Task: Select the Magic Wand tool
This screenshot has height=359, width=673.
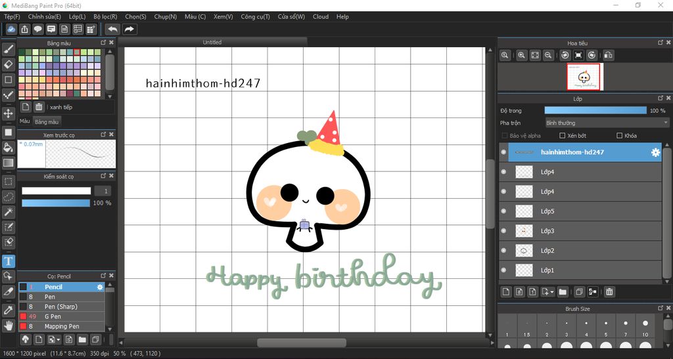Action: [x=8, y=211]
